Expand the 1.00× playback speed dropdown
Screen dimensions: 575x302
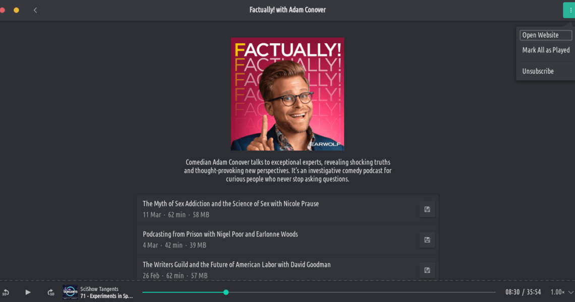coord(562,292)
